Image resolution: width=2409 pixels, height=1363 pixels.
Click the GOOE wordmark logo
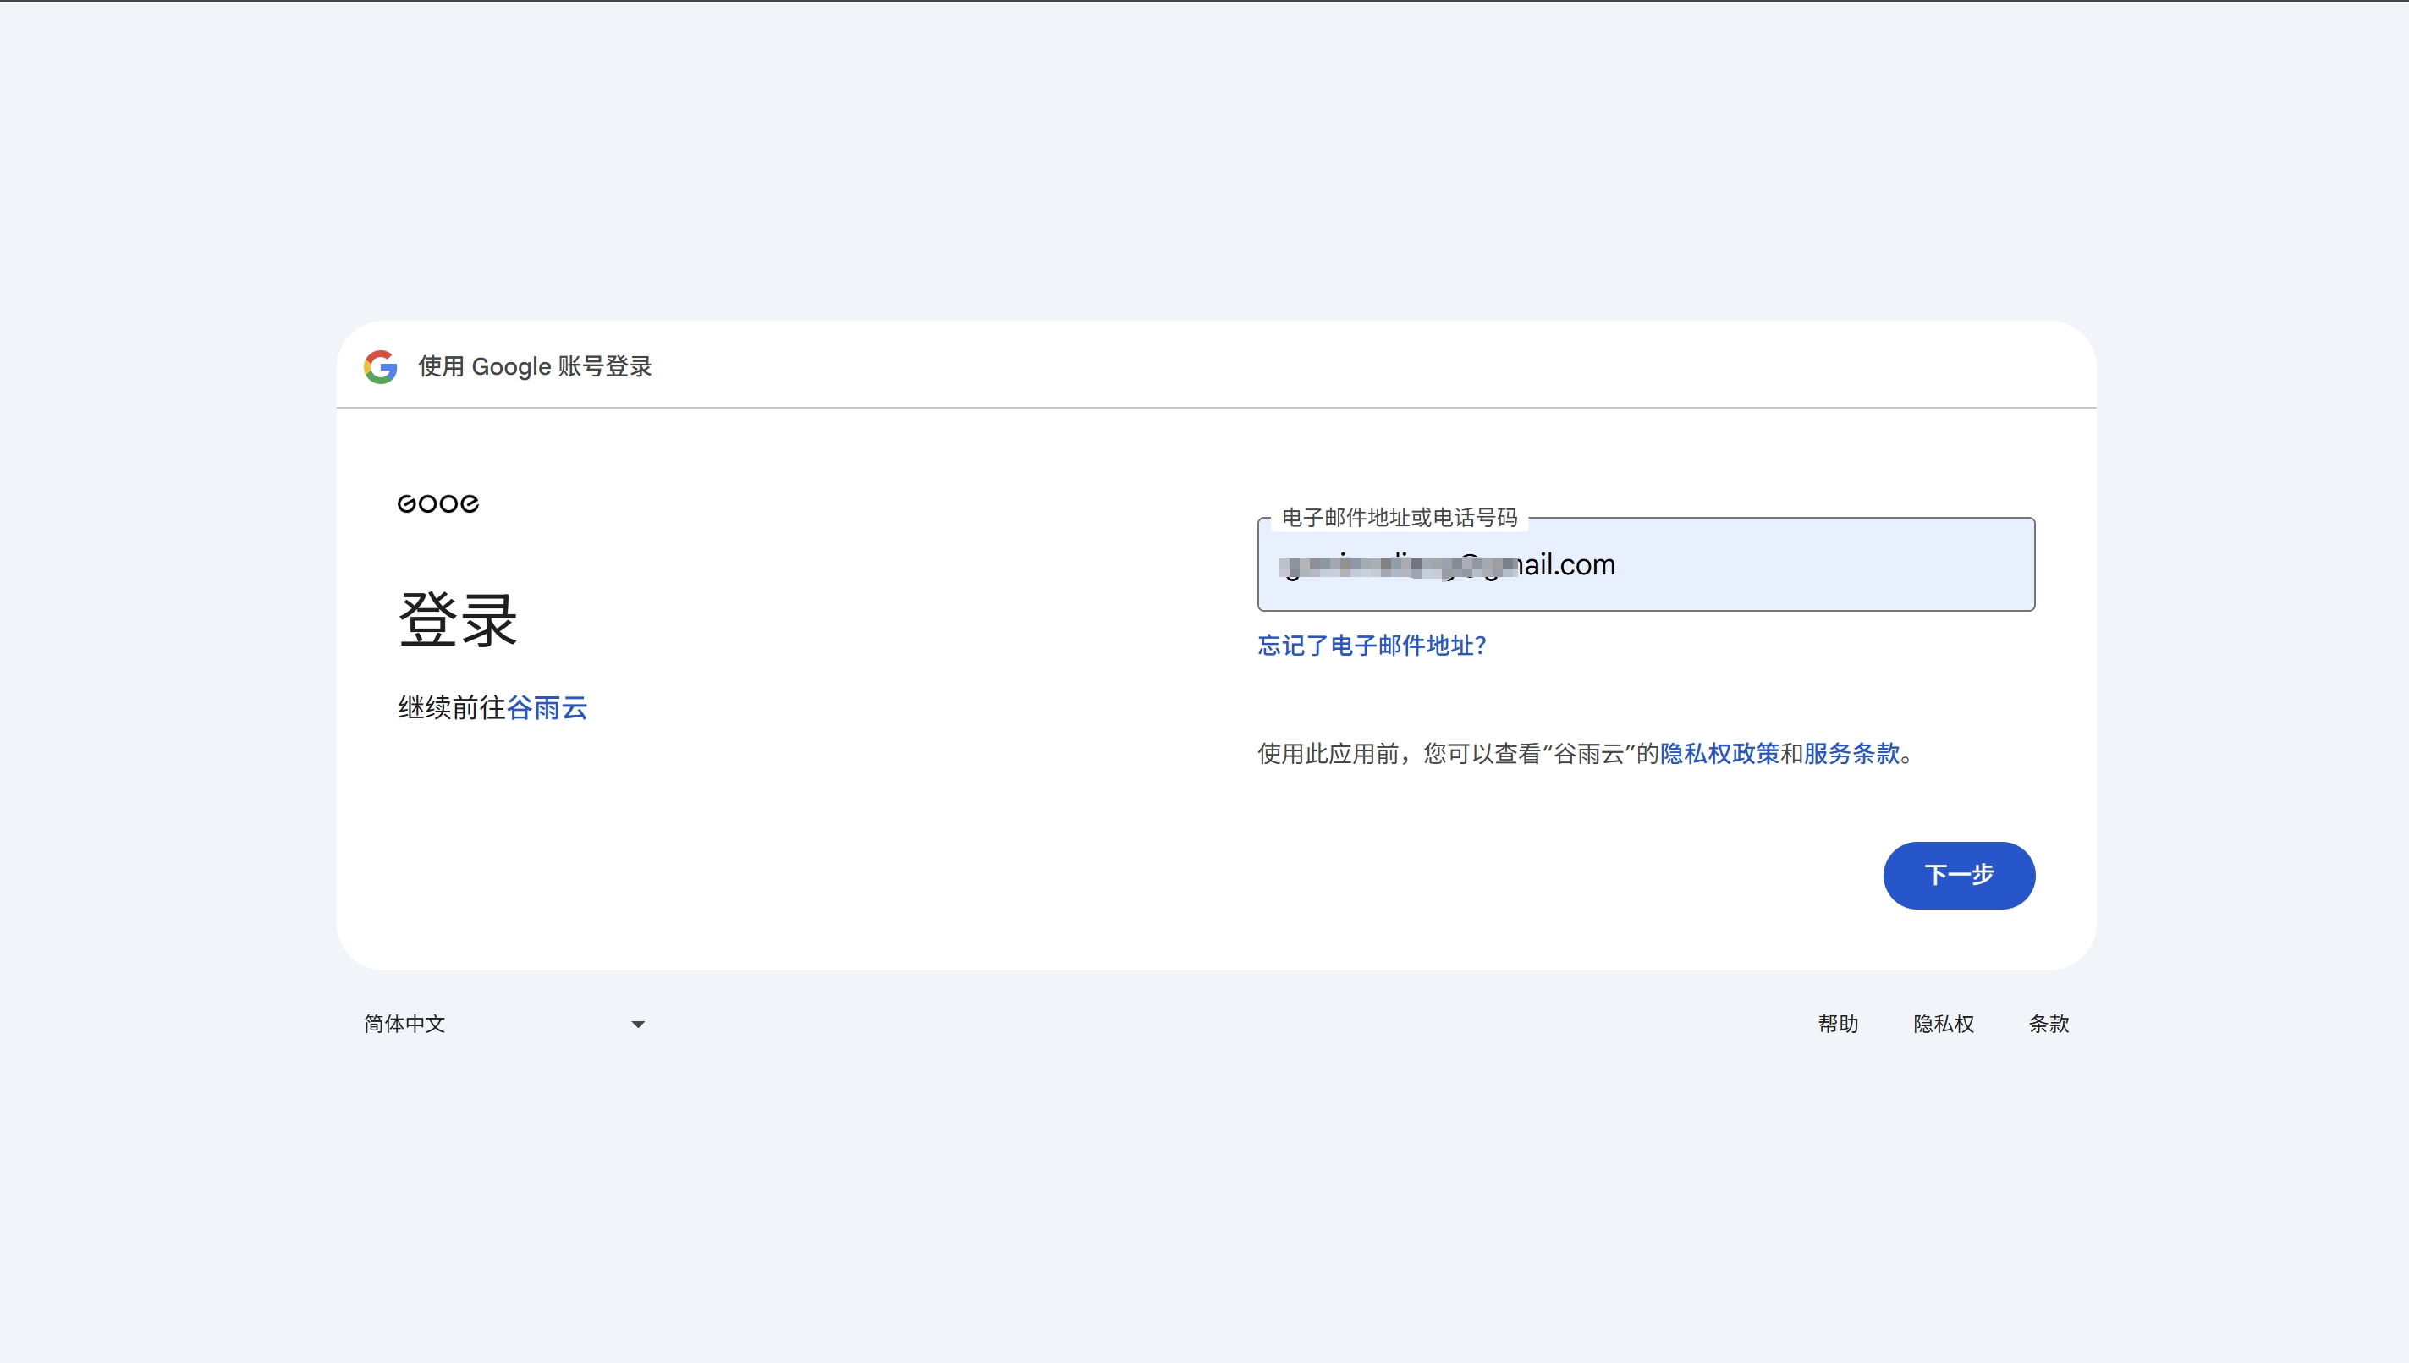tap(437, 503)
